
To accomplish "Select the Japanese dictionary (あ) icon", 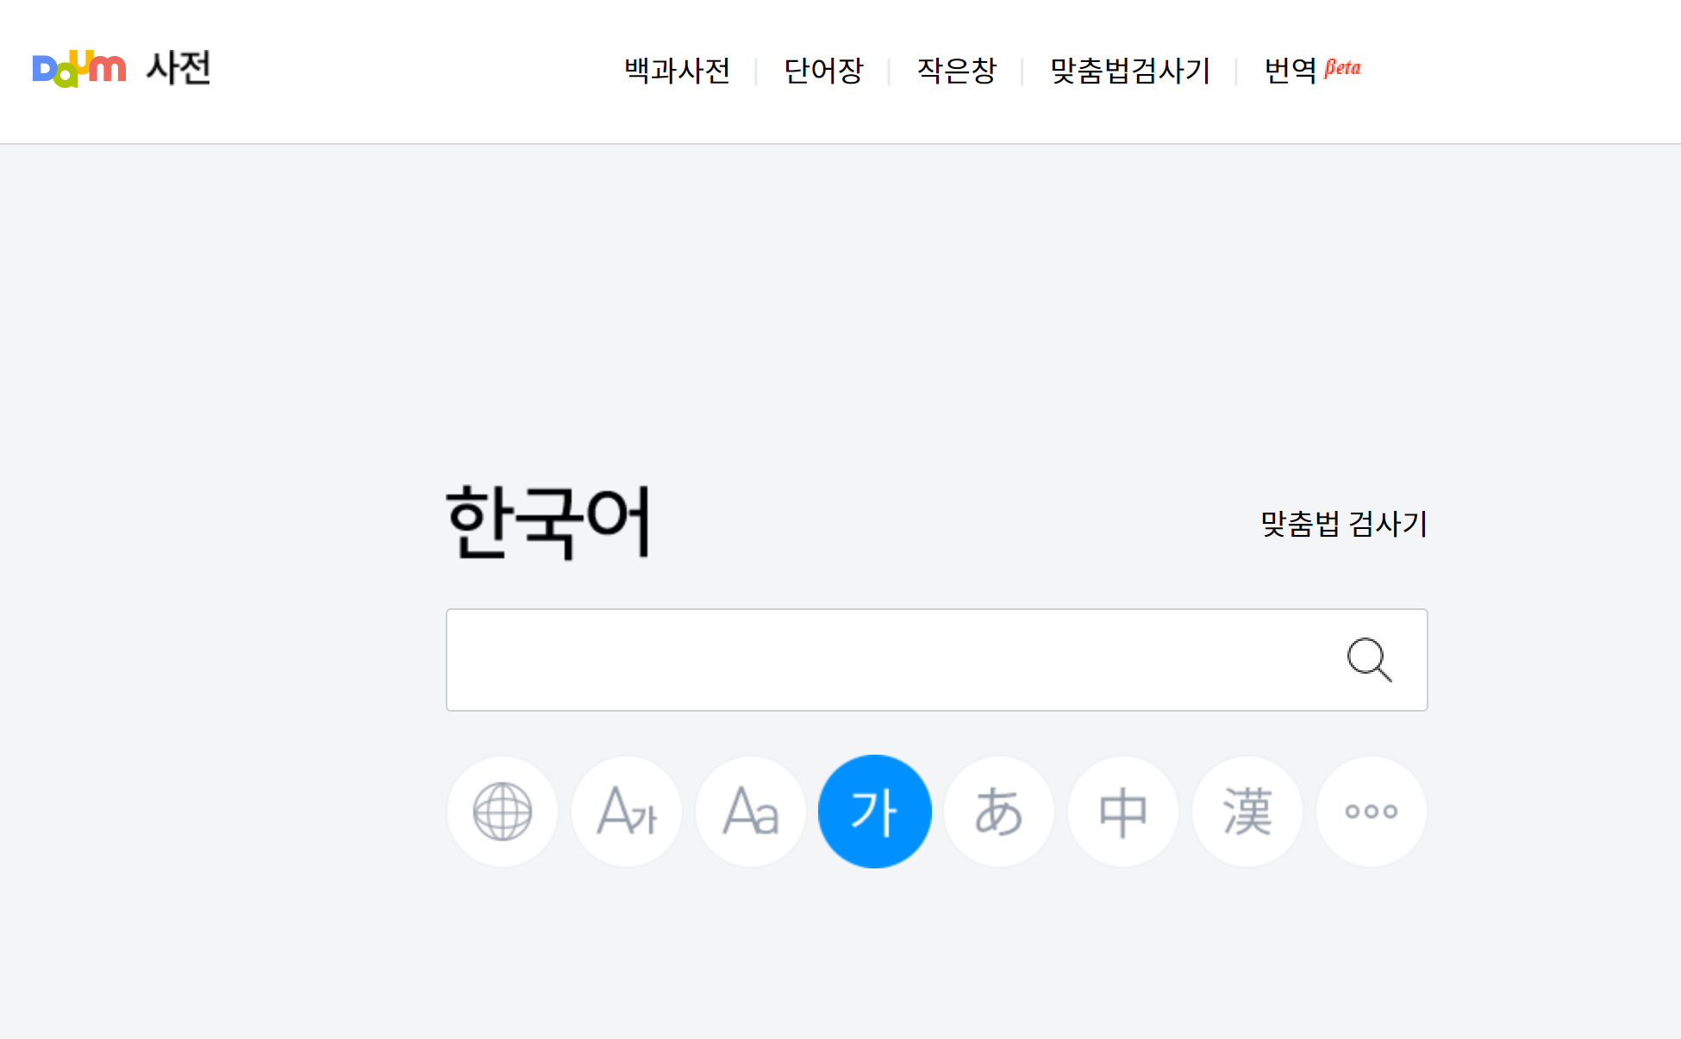I will coord(999,811).
